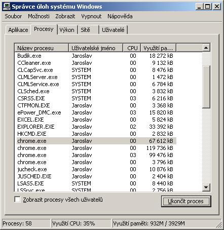224x230 pixels.
Task: Open the Zobrazit menu
Action: (x=65, y=16)
